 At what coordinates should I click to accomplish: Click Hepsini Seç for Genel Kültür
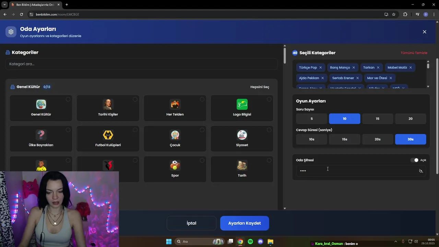click(x=260, y=87)
